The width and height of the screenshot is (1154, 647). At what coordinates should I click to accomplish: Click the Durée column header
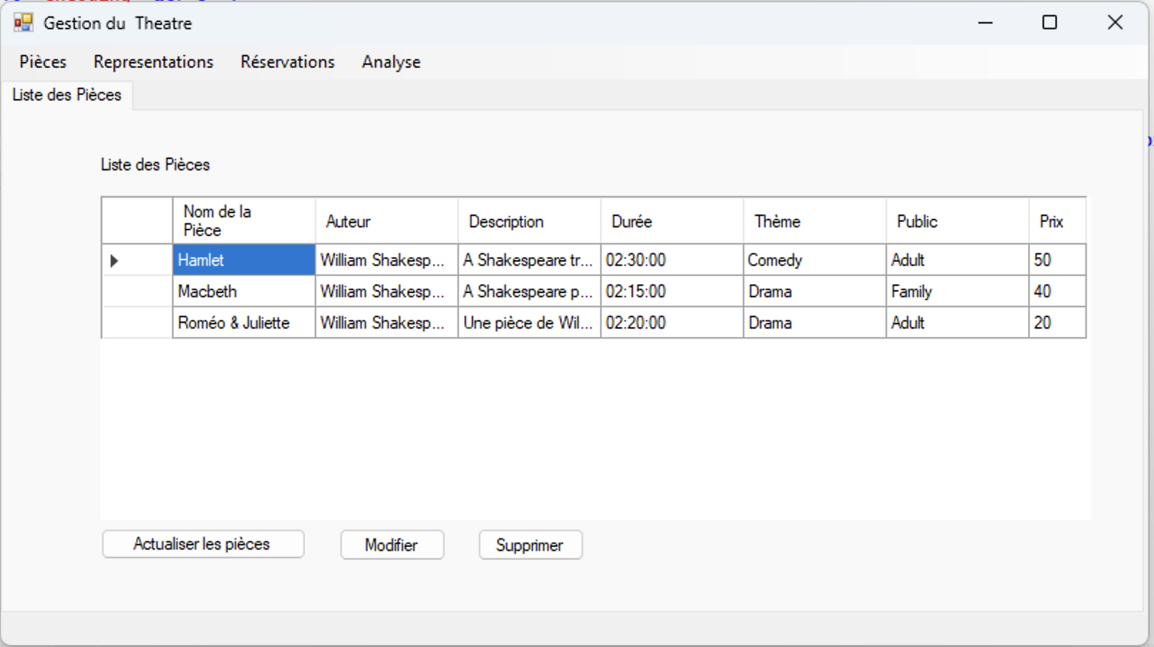pyautogui.click(x=671, y=221)
